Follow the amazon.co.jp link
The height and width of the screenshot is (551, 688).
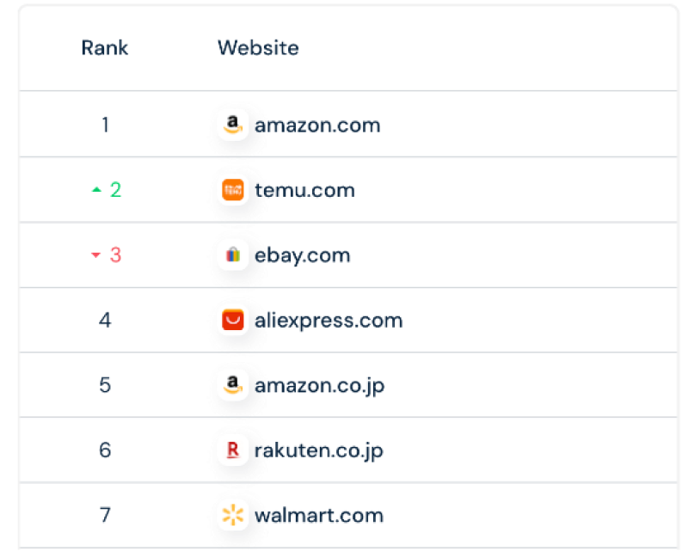coord(319,385)
